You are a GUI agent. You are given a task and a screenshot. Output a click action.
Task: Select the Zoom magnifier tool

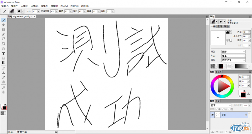point(3,87)
